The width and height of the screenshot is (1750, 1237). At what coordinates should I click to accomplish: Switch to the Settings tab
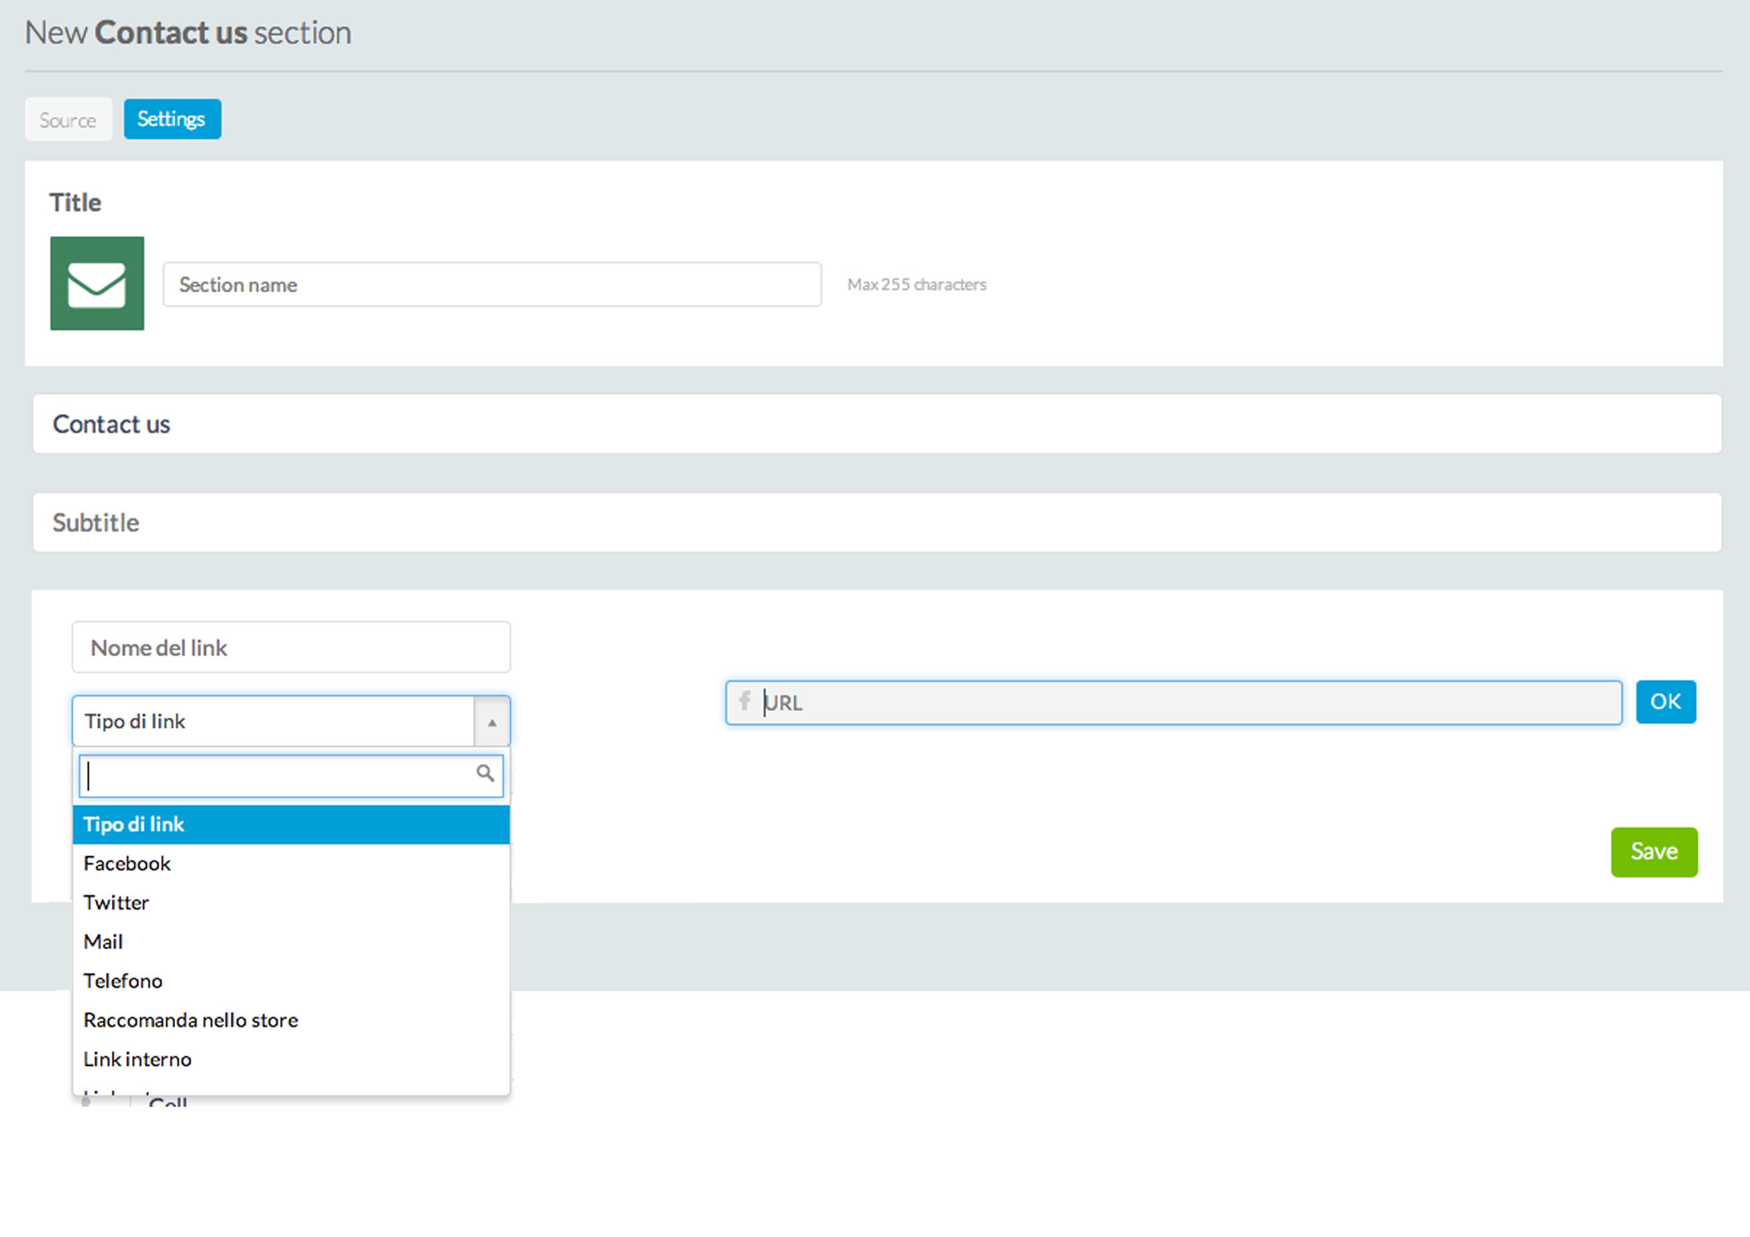click(x=172, y=119)
